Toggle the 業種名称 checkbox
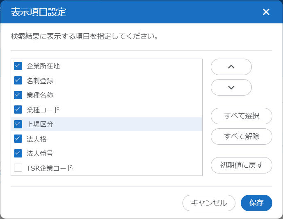Screen dimensions: 283x219 18,95
